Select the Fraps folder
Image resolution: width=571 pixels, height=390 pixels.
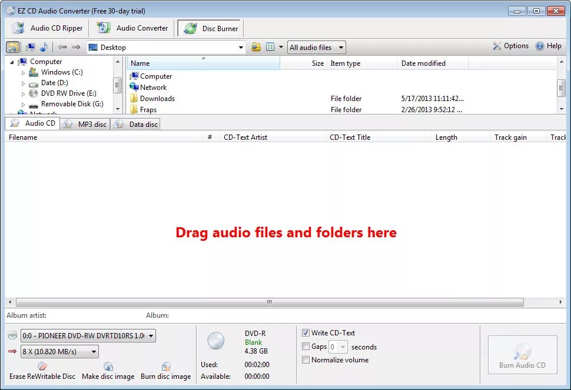[144, 109]
